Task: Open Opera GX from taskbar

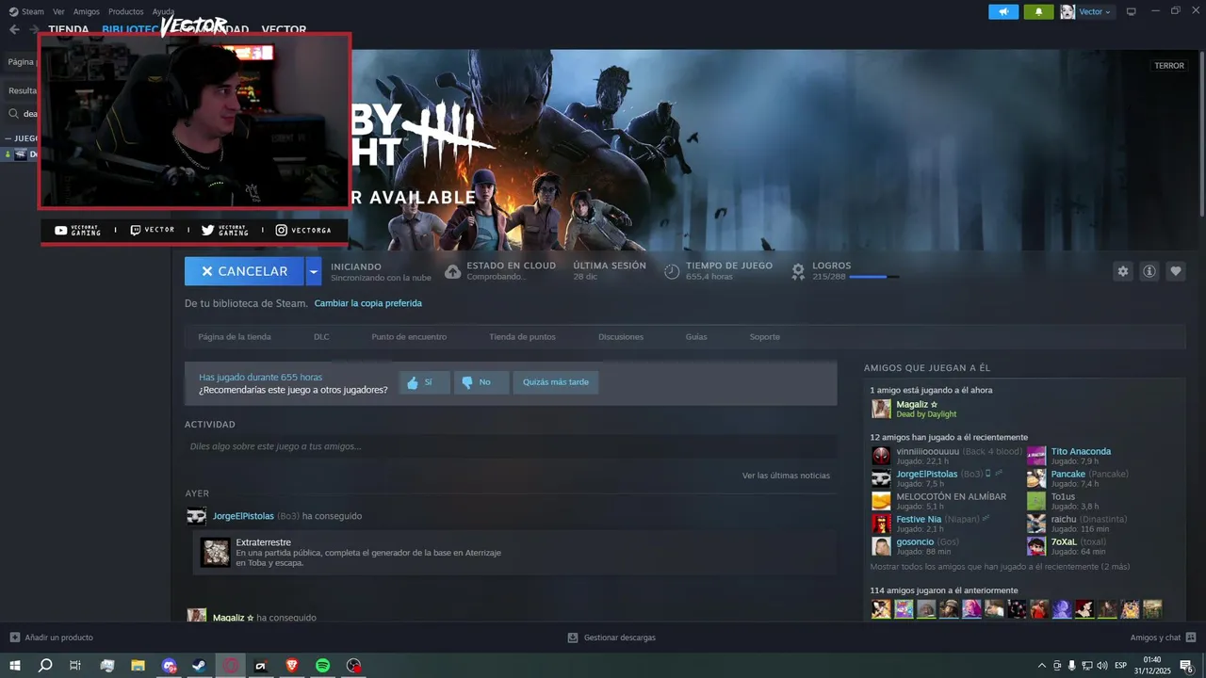Action: pyautogui.click(x=231, y=666)
